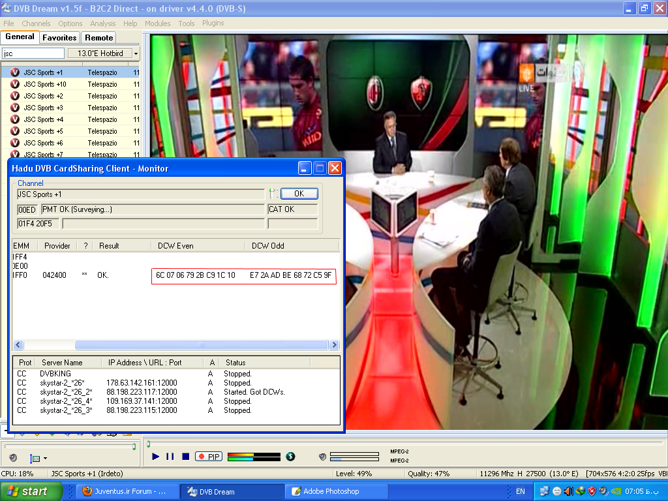668x501 pixels.
Task: Click the red speaker volume tray icon
Action: pos(568,491)
